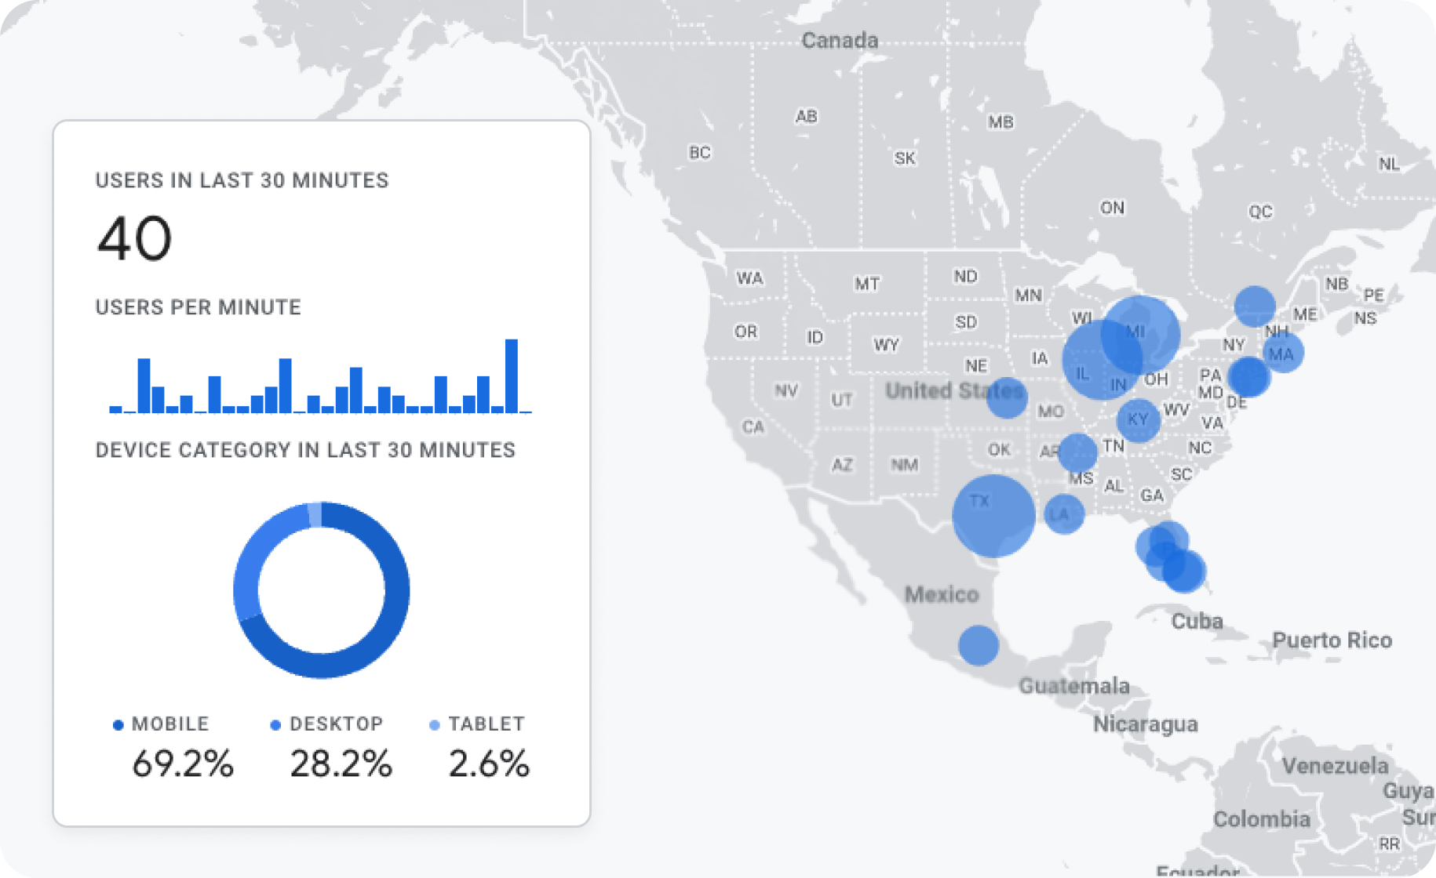Viewport: 1436px width, 878px height.
Task: Click the Mobile legend dot
Action: [x=118, y=725]
